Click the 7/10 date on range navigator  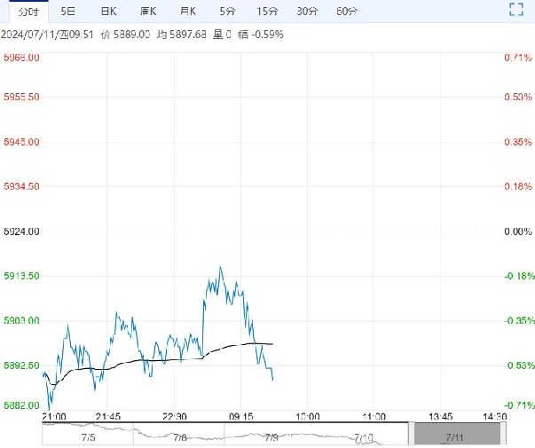362,437
